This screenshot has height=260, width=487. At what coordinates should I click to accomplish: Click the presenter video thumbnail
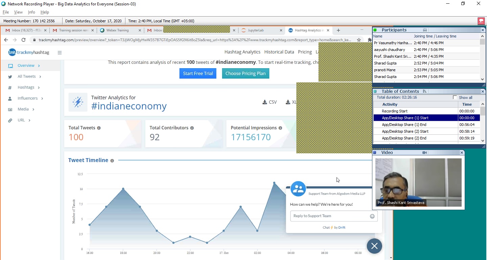click(x=419, y=183)
